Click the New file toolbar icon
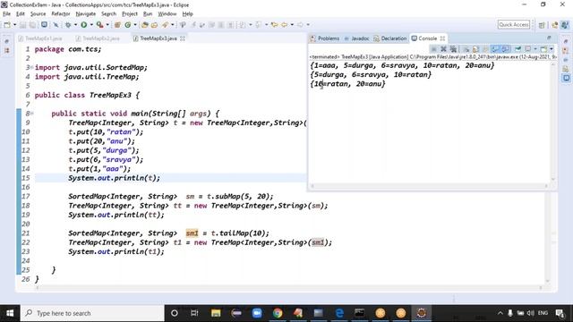Viewport: 573px width, 322px height. 6,25
